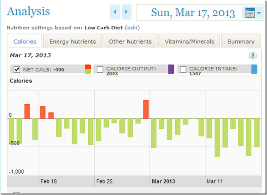Click the help question mark icon
Image resolution: width=267 pixels, height=195 pixels.
pos(253,56)
